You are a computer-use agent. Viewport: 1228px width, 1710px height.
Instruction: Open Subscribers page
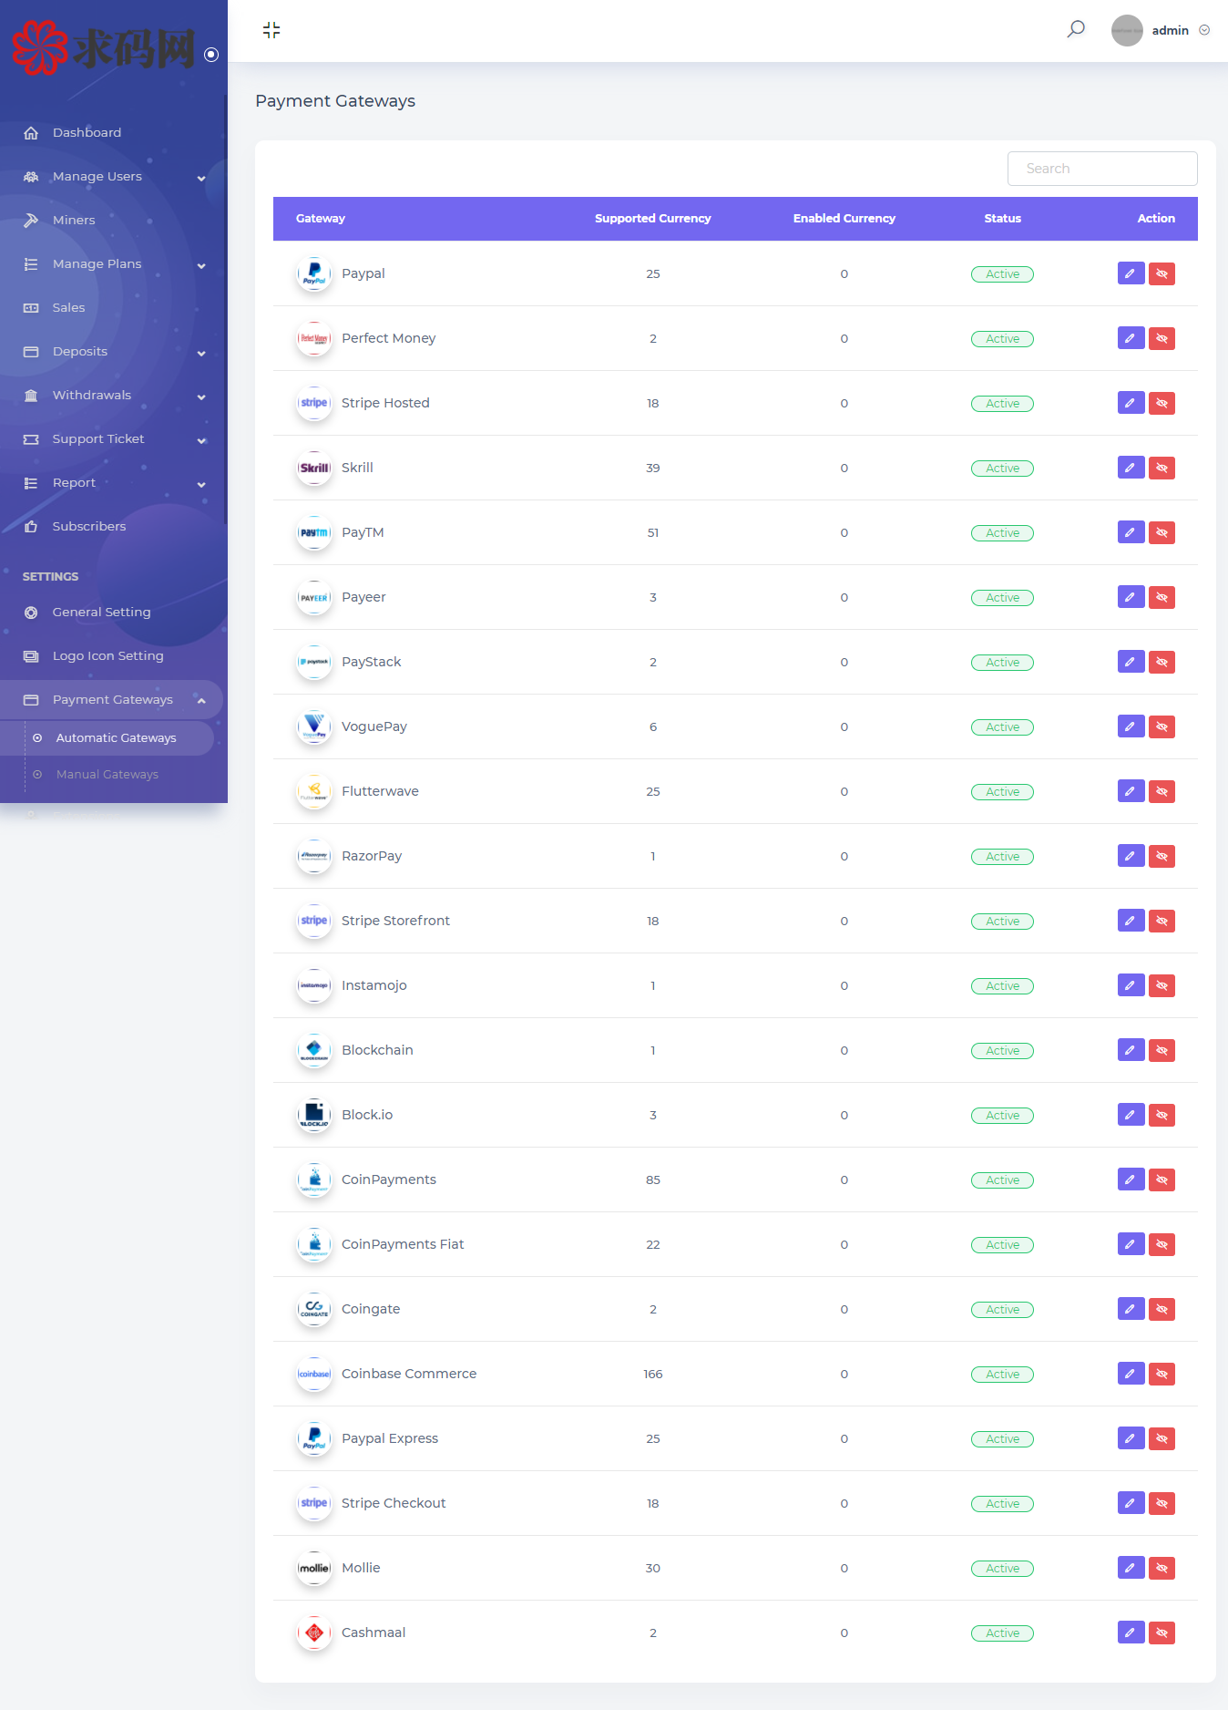[x=89, y=526]
